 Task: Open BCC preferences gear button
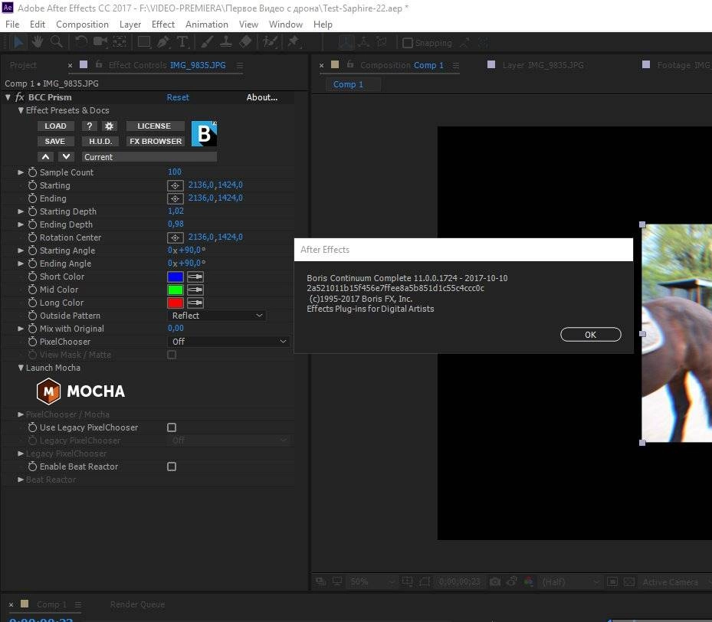(x=109, y=126)
